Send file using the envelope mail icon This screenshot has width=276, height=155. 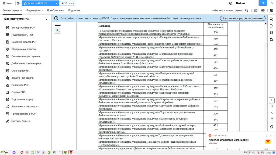tap(271, 10)
